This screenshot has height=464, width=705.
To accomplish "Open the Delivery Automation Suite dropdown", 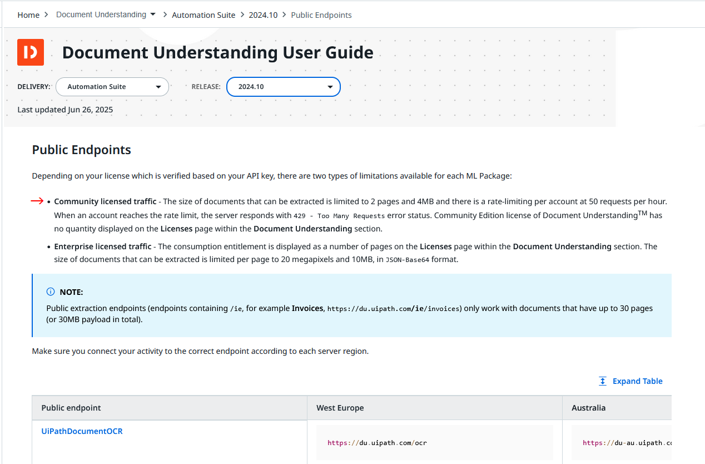I will 112,87.
